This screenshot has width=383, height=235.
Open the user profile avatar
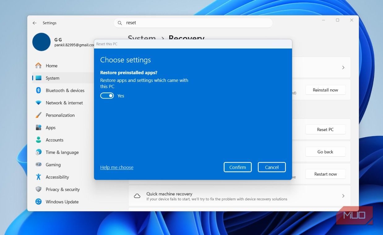click(x=41, y=42)
